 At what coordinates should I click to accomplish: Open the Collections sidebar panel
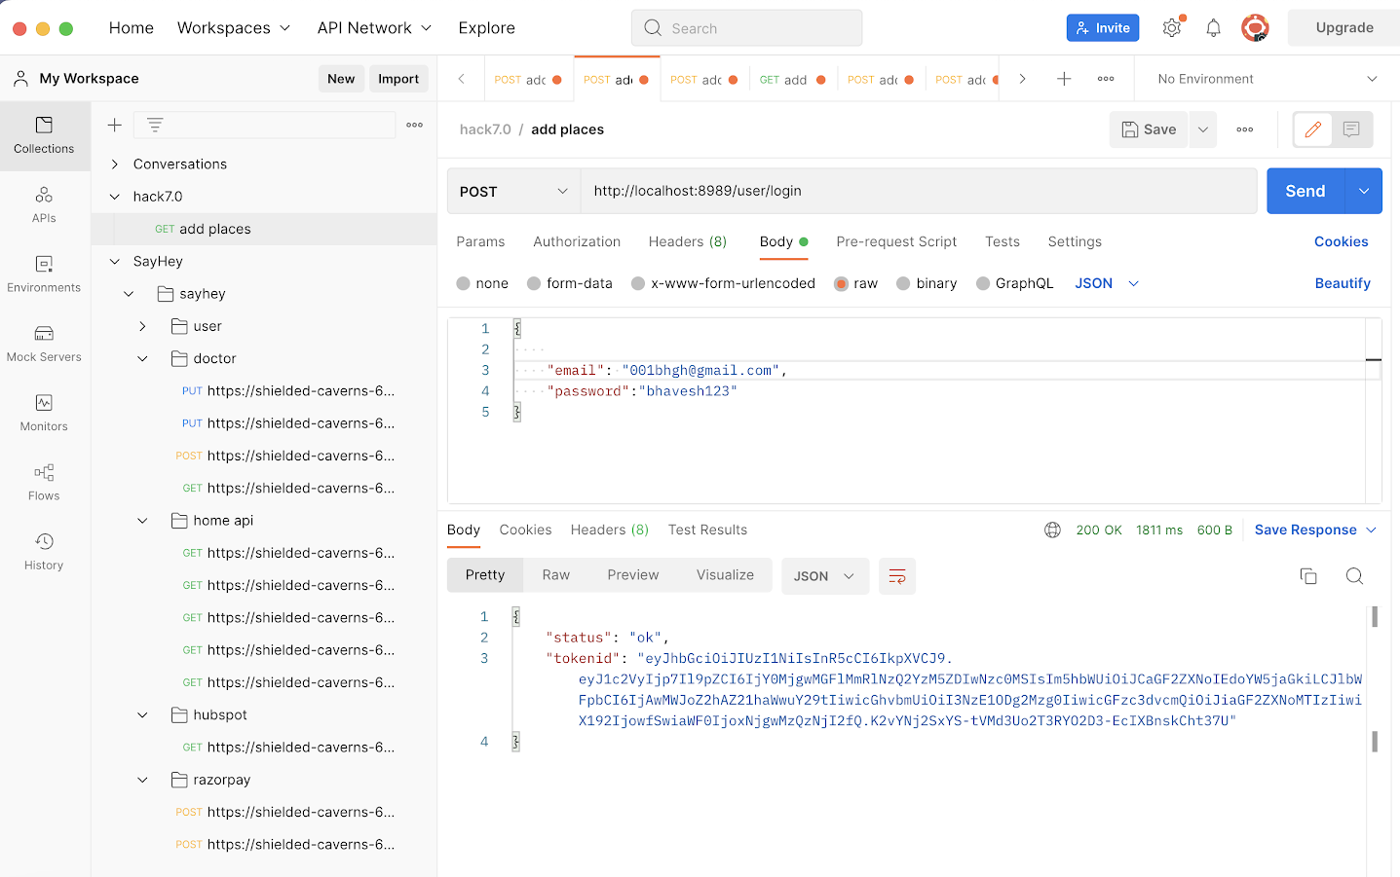(x=44, y=136)
